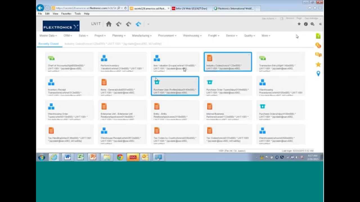Open Perform Inventory Valuation session tile
Image resolution: width=360 pixels, height=202 pixels.
[x=122, y=62]
